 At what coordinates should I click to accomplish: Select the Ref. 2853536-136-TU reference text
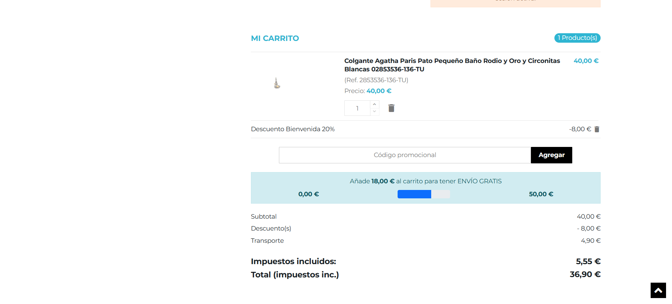point(376,80)
